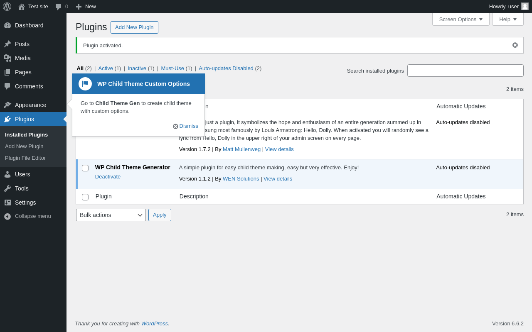Click the Automatic Updates column header
Image resolution: width=532 pixels, height=332 pixels.
click(x=461, y=106)
